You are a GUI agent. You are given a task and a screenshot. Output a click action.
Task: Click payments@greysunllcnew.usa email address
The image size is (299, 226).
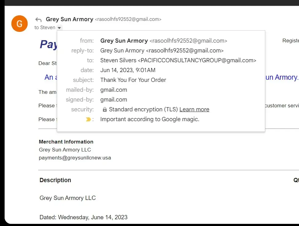coord(75,158)
